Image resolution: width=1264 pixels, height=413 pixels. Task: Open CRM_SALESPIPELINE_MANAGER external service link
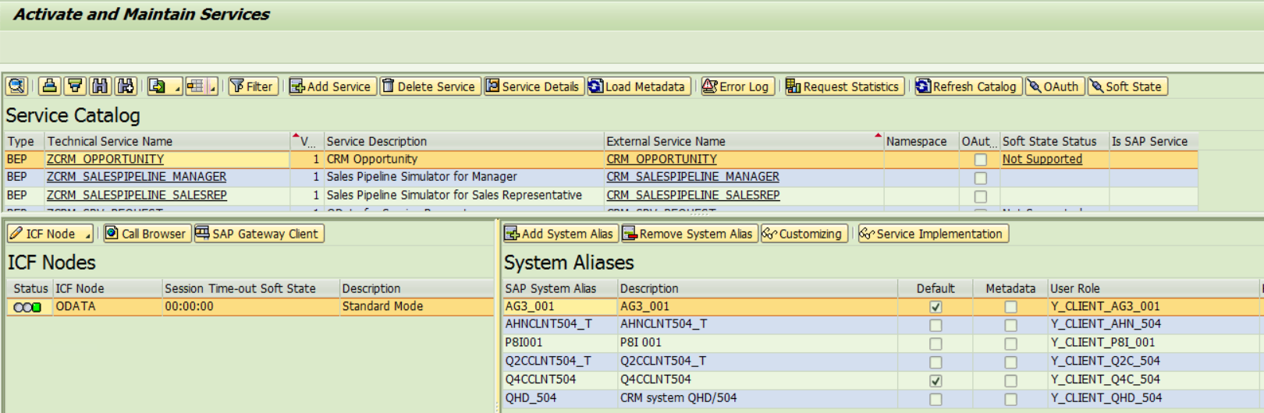click(x=693, y=177)
